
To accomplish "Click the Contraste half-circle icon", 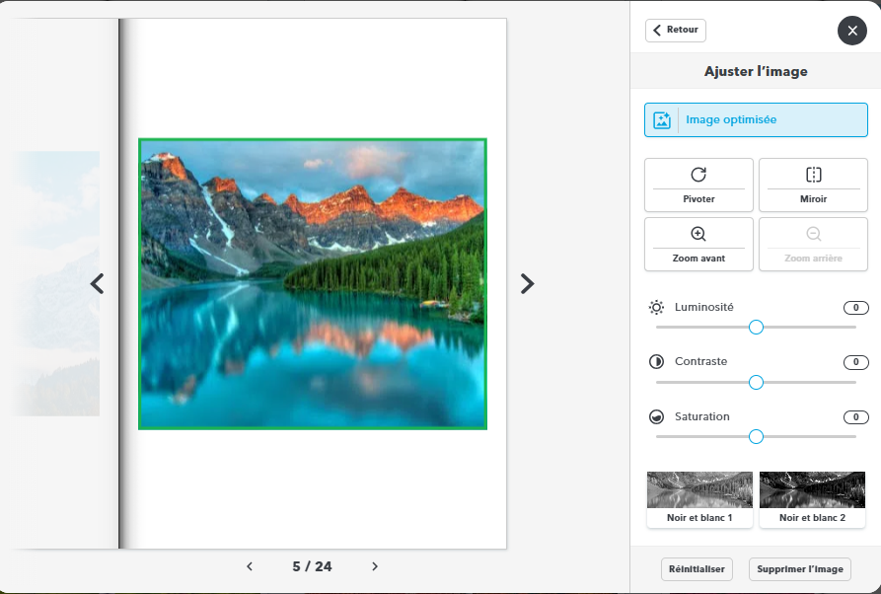I will click(x=657, y=362).
